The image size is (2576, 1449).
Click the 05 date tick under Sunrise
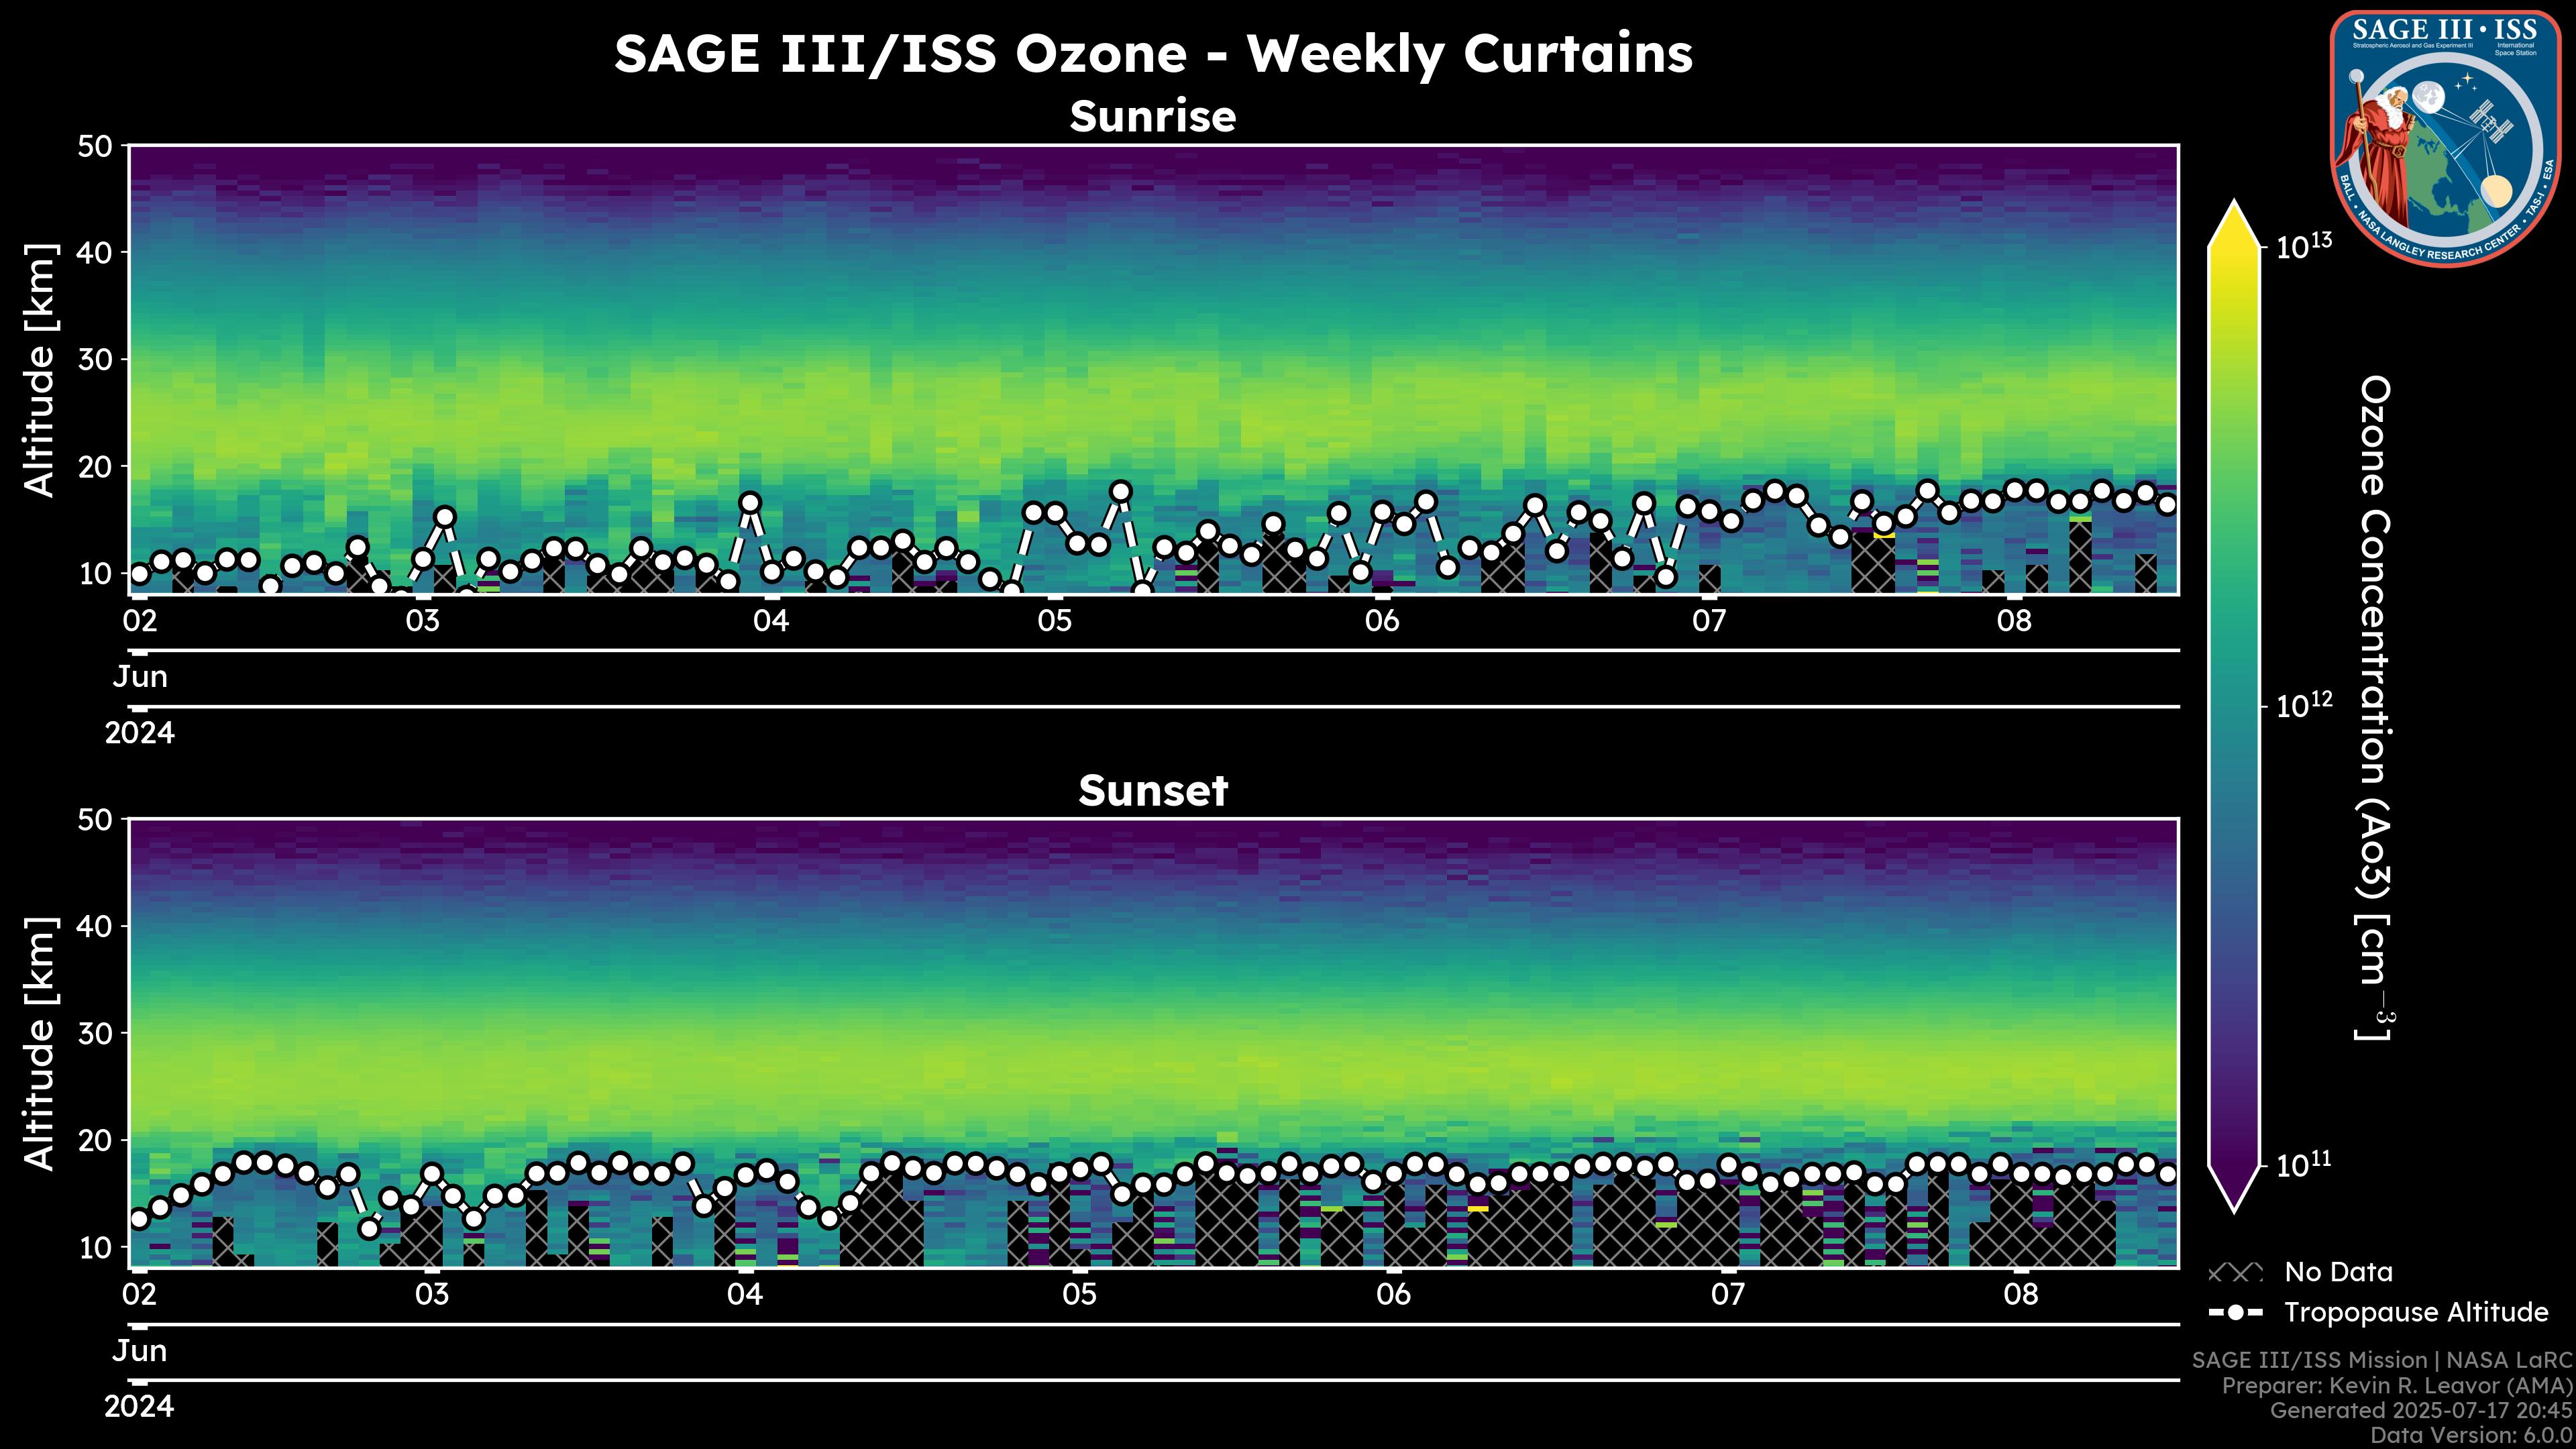click(x=1054, y=621)
